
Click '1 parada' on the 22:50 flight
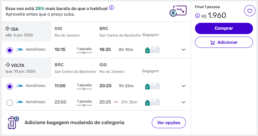click(x=84, y=102)
